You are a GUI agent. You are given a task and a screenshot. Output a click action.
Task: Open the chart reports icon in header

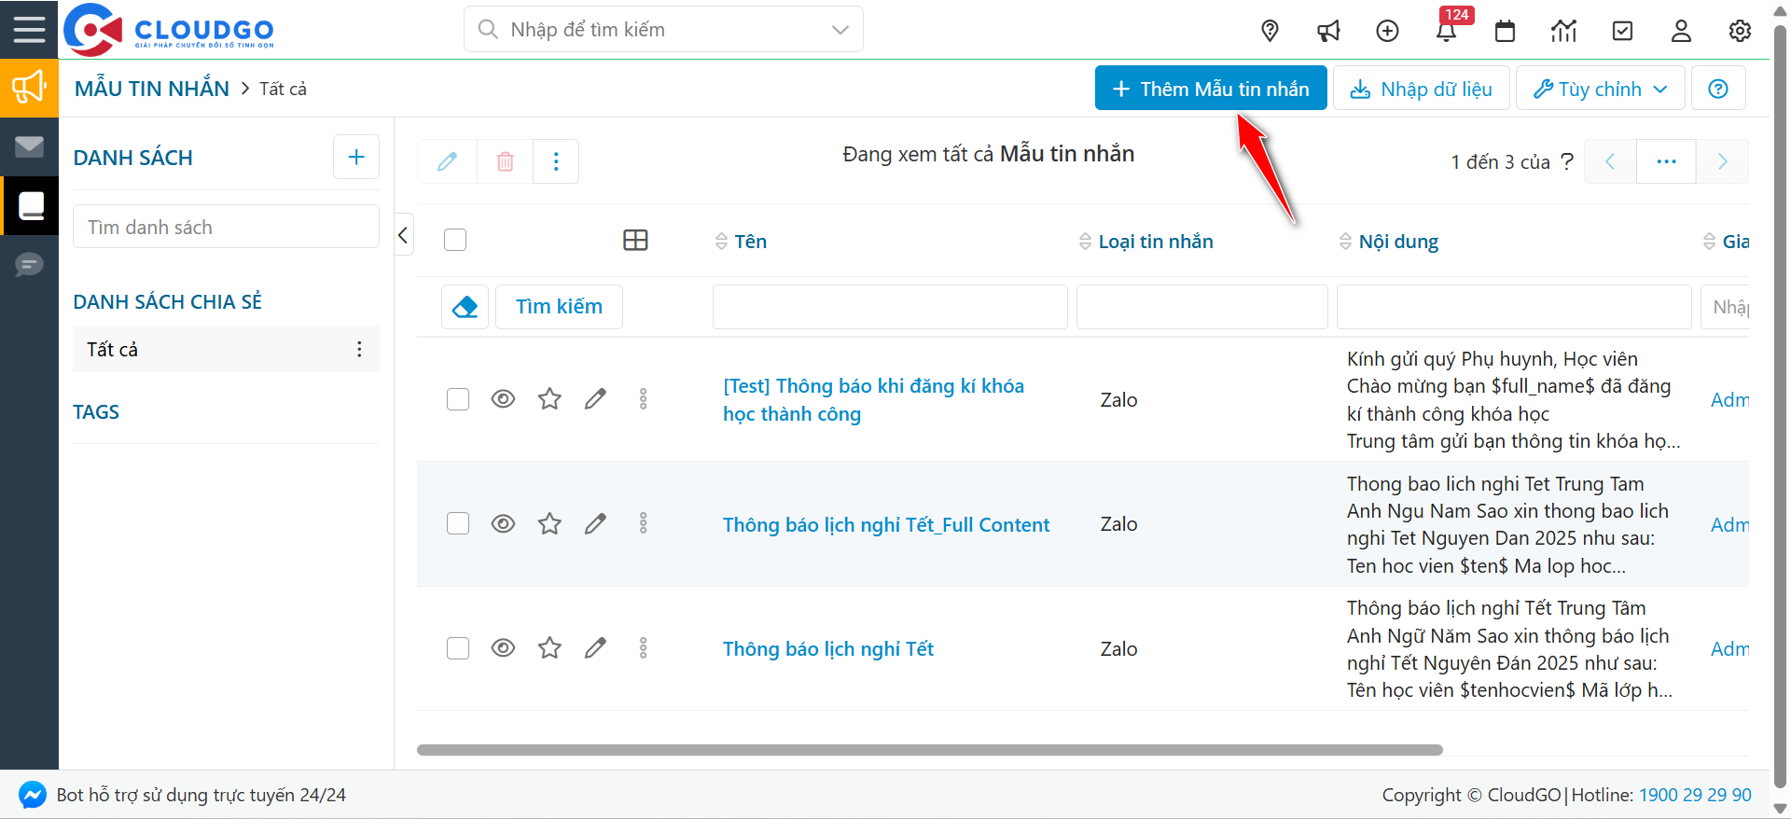(1563, 31)
